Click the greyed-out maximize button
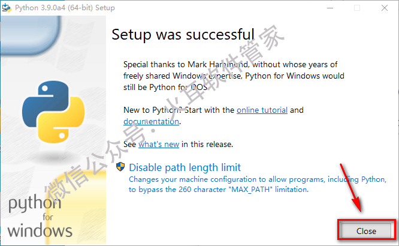399x246 pixels. click(x=357, y=8)
